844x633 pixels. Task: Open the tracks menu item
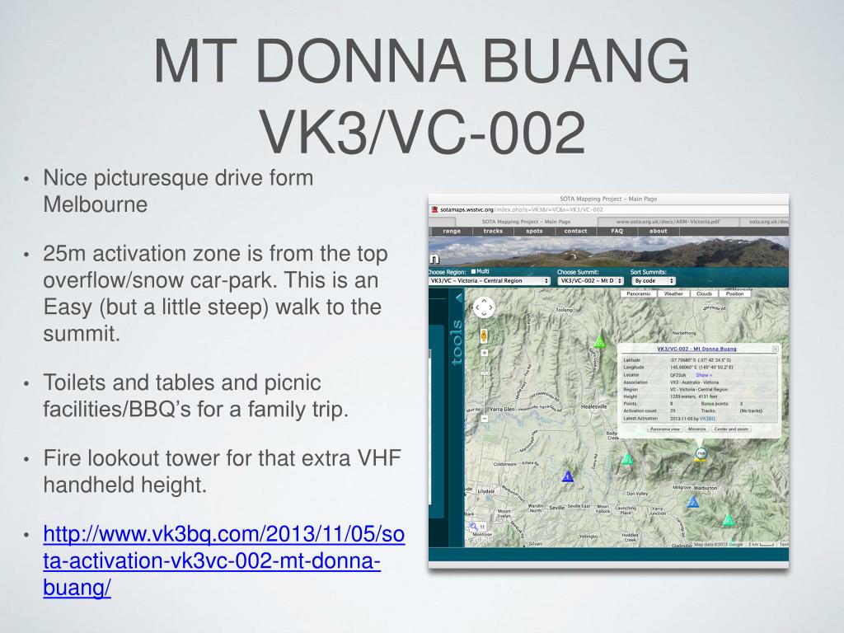coord(493,231)
